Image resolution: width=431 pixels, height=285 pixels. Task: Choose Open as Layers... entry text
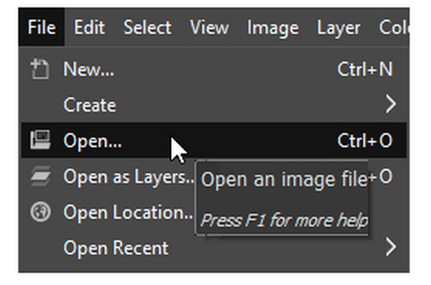[129, 177]
